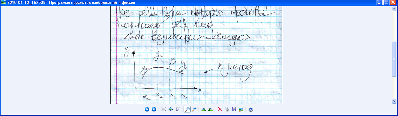The width and height of the screenshot is (398, 116).
Task: Close the image viewer window
Action: (x=393, y=3)
